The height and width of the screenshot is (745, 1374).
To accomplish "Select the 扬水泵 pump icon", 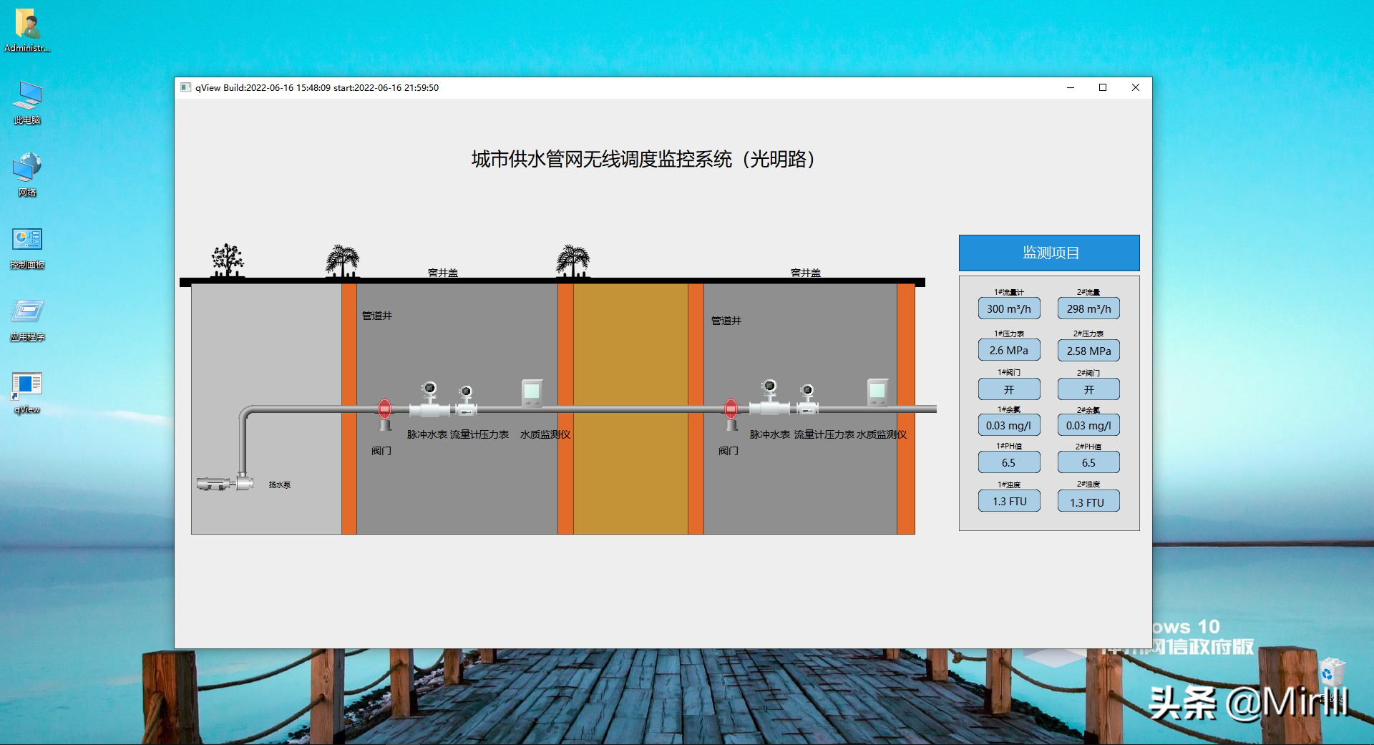I will click(x=225, y=482).
